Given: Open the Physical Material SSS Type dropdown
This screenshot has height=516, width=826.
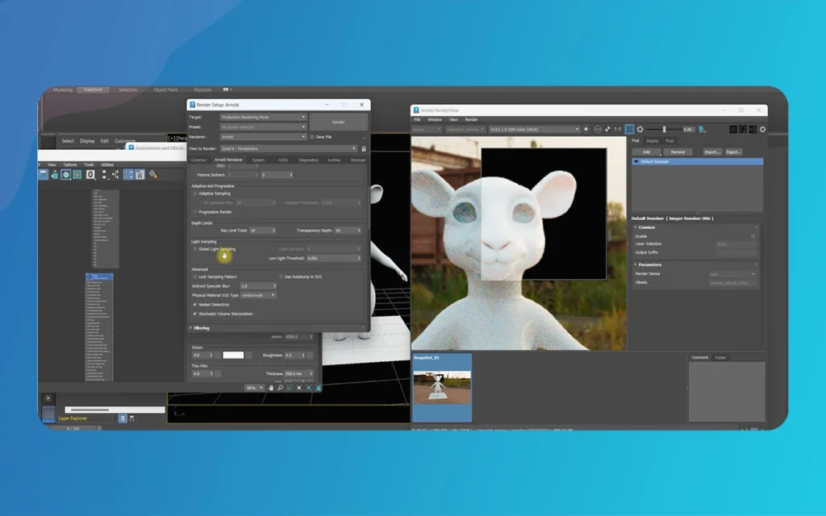Looking at the screenshot, I should click(258, 295).
